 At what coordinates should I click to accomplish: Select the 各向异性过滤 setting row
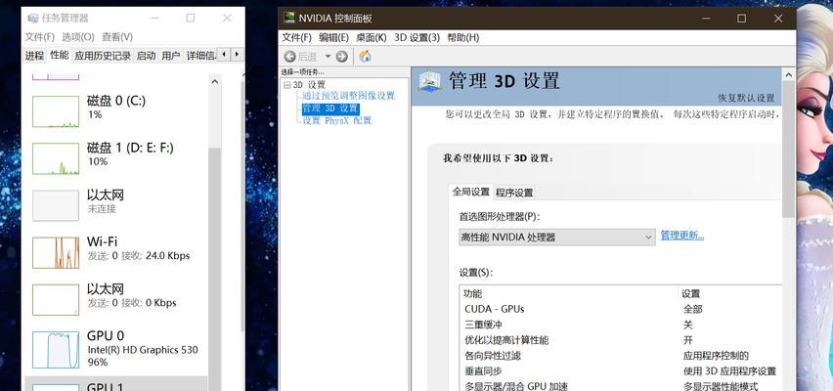click(x=622, y=356)
